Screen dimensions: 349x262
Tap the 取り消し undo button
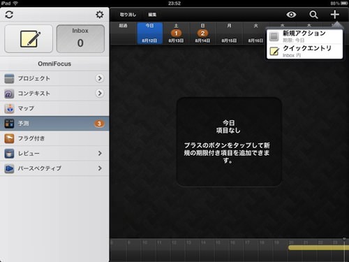128,15
